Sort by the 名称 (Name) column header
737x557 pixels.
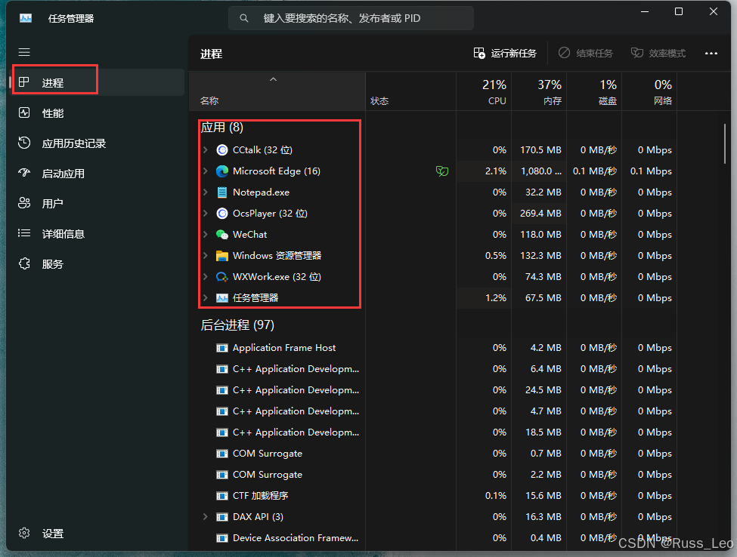click(x=277, y=91)
